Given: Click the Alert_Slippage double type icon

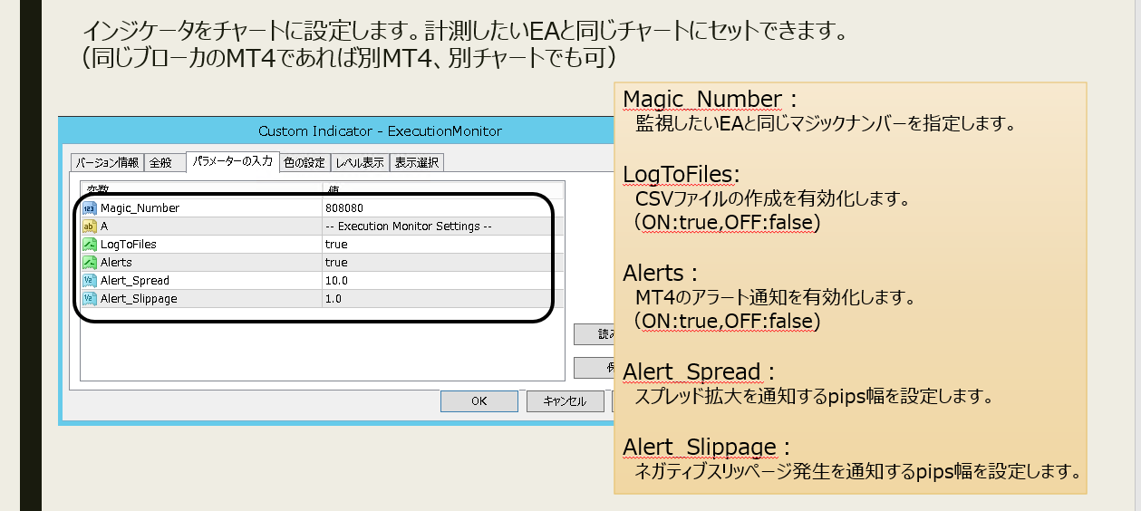Looking at the screenshot, I should pyautogui.click(x=89, y=299).
